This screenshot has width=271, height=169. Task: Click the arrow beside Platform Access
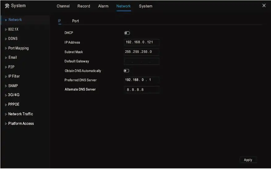6,124
